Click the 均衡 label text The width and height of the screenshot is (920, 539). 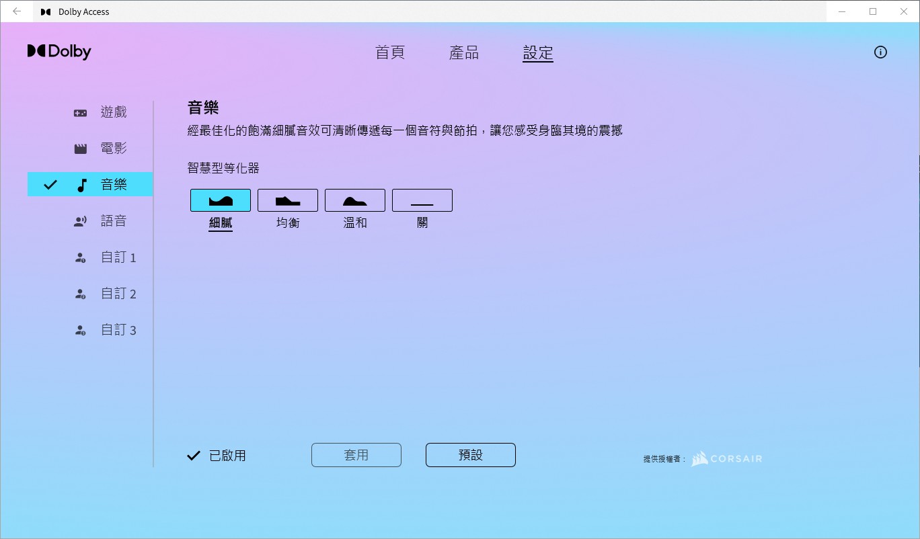tap(288, 223)
